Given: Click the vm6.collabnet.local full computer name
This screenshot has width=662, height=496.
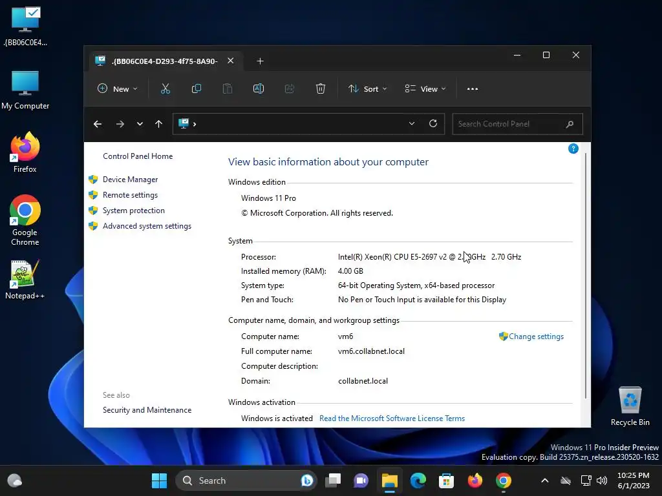Looking at the screenshot, I should pyautogui.click(x=371, y=351).
